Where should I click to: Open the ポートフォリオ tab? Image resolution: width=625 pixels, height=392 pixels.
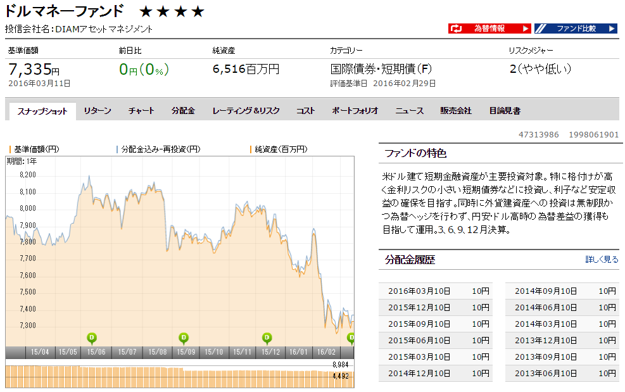coord(355,110)
